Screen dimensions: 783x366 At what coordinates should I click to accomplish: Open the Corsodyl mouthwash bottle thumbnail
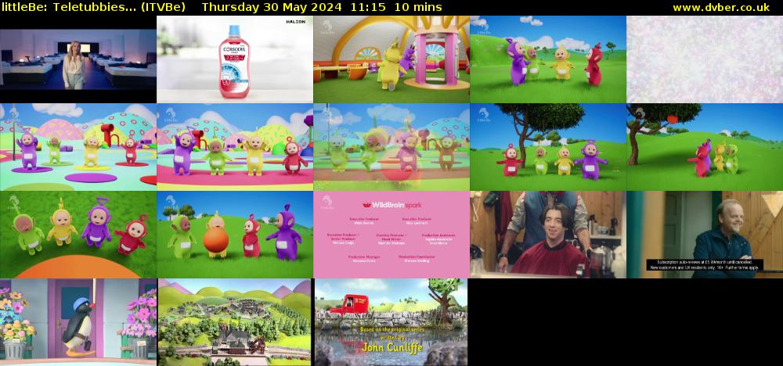point(235,59)
